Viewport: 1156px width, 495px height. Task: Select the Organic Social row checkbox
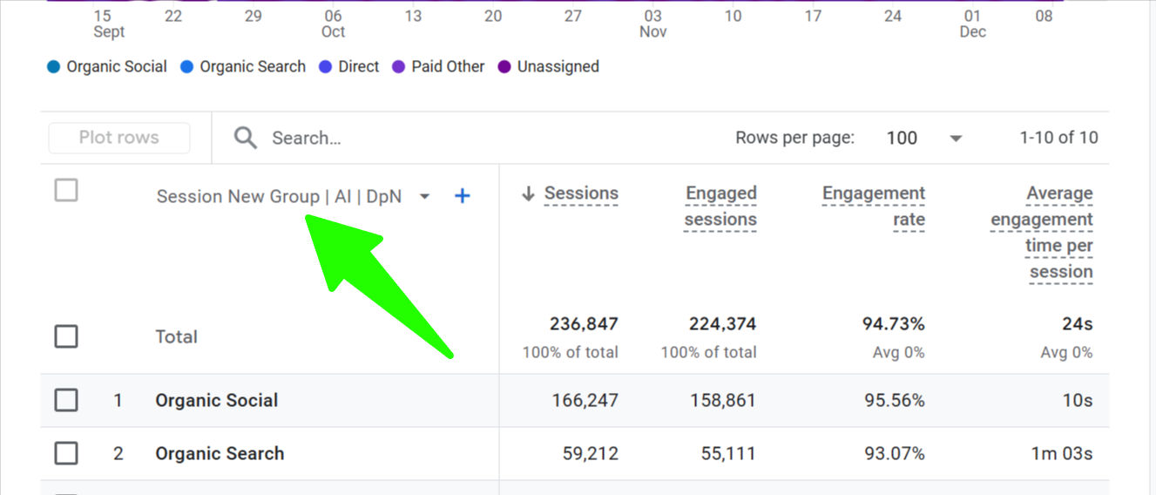click(66, 401)
